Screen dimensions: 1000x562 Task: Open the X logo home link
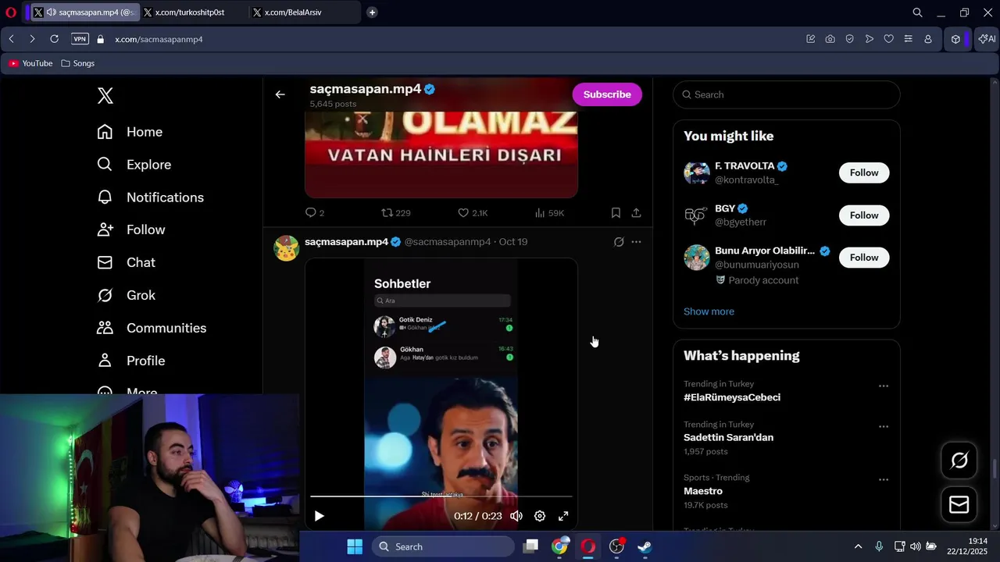pyautogui.click(x=105, y=95)
